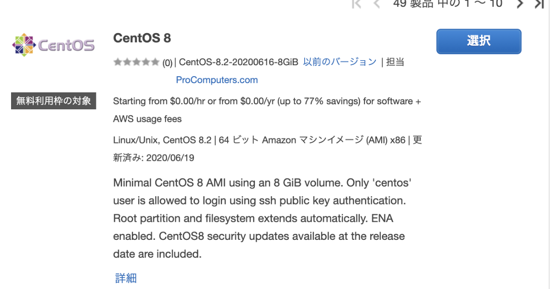Visit the ProComputers.com vendor link
Image resolution: width=553 pixels, height=289 pixels.
pyautogui.click(x=217, y=80)
